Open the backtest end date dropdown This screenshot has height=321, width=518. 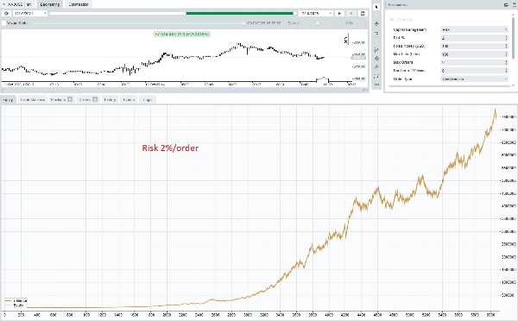point(316,13)
